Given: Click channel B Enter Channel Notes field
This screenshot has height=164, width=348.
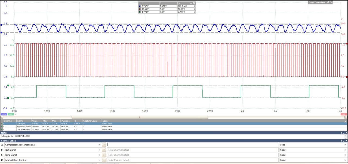Looking at the screenshot, I should click(192, 150).
